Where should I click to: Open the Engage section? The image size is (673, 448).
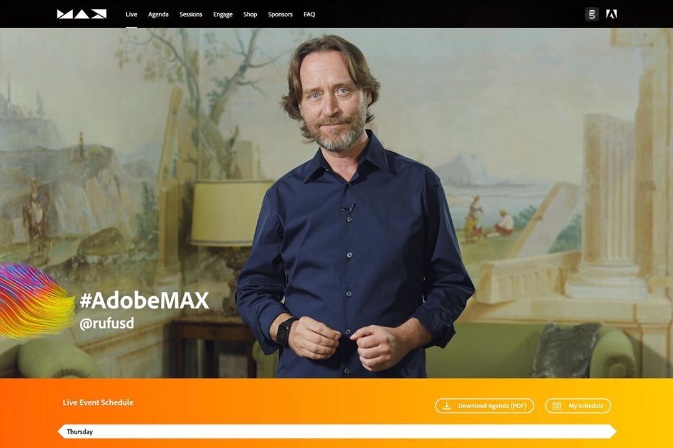tap(222, 14)
